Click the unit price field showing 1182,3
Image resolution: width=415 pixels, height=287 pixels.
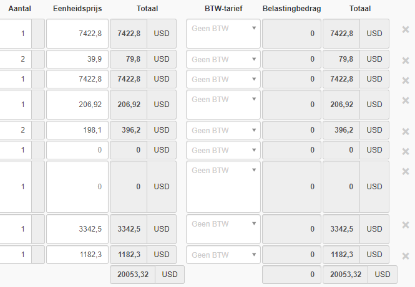(x=77, y=255)
